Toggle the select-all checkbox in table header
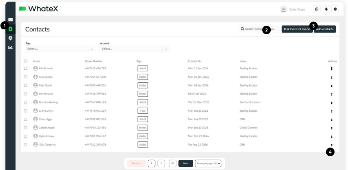 pyautogui.click(x=25, y=61)
